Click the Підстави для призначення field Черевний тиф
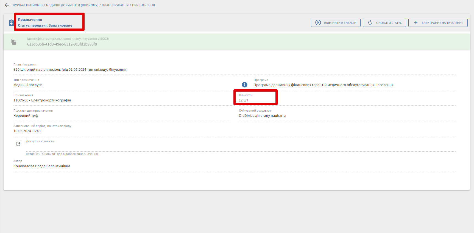This screenshot has height=233, width=474. click(26, 116)
